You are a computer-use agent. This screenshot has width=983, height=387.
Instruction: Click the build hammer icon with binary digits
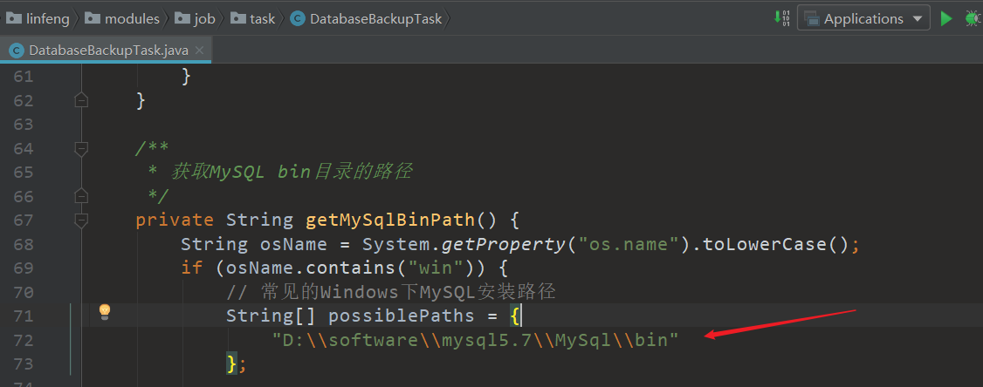click(781, 18)
